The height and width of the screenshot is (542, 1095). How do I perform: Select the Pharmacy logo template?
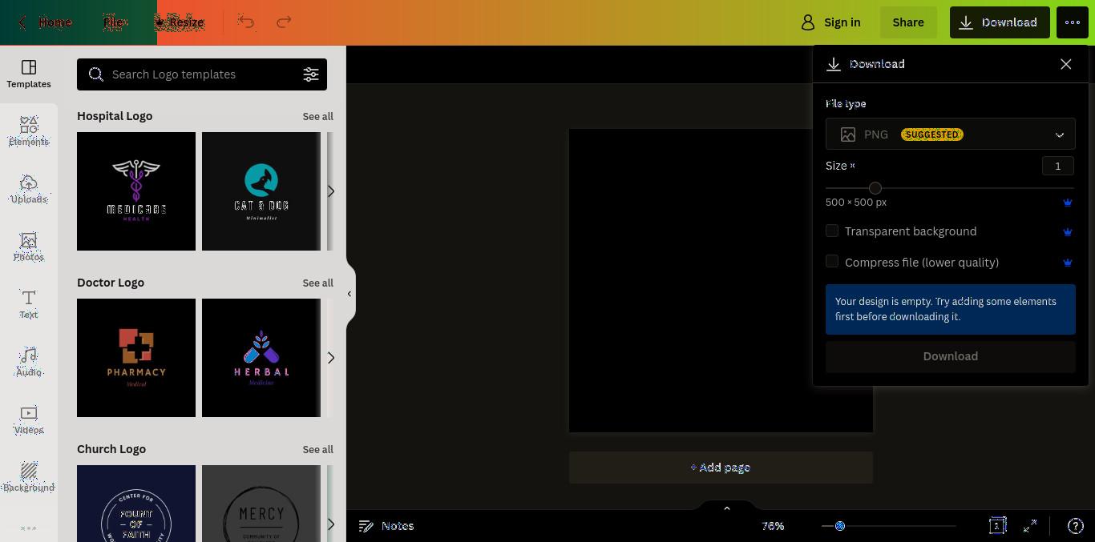point(136,358)
